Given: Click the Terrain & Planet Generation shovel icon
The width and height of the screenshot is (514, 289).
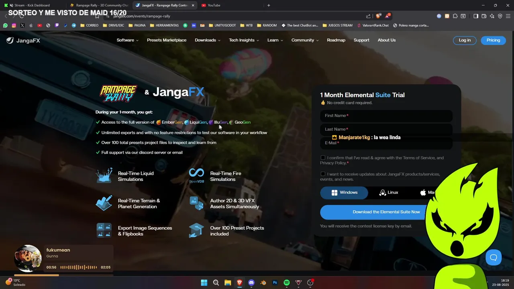Looking at the screenshot, I should (x=104, y=203).
